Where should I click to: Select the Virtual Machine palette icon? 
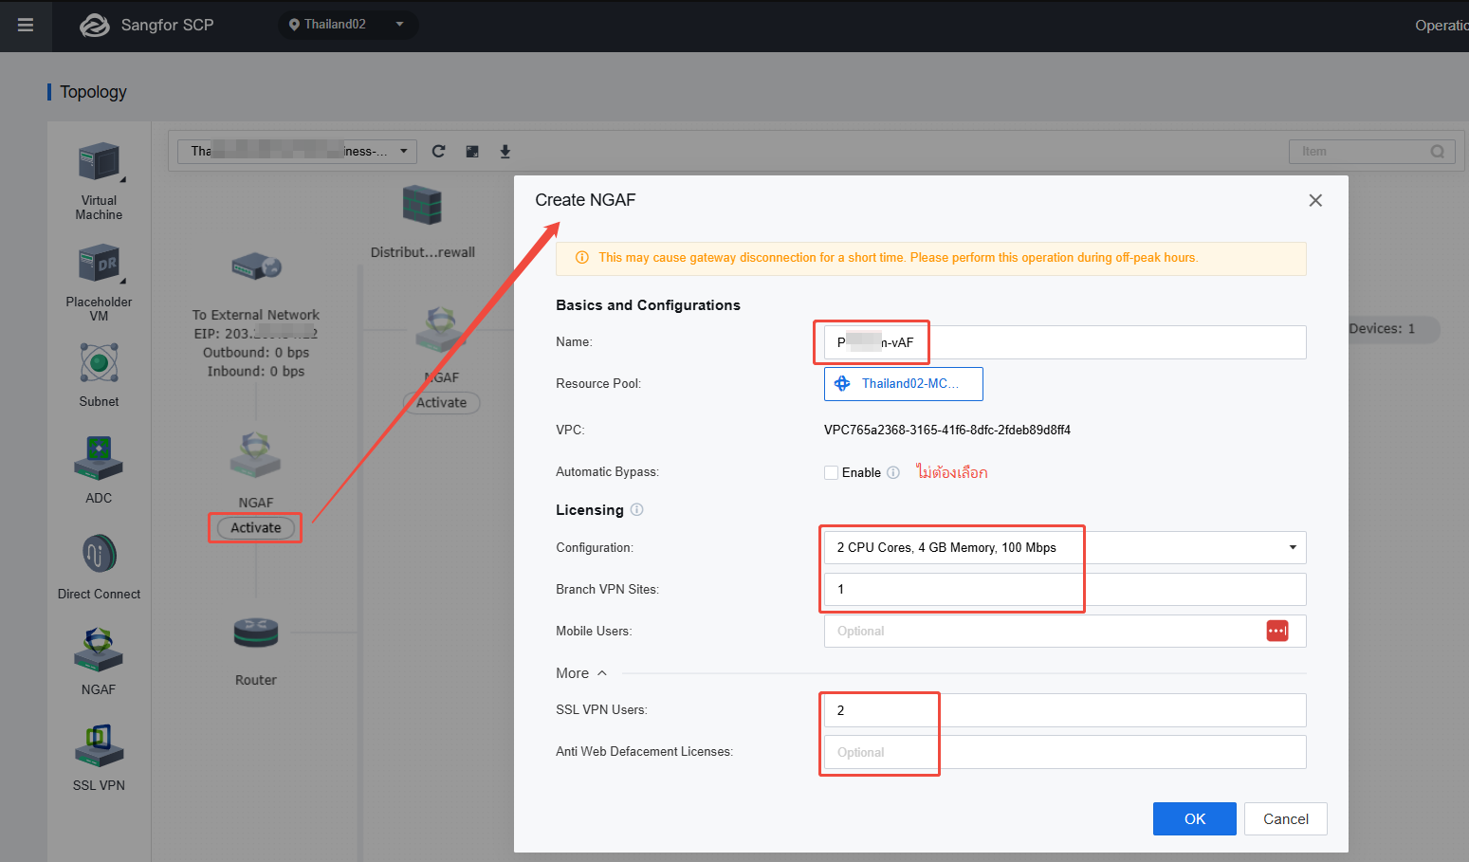[100, 162]
